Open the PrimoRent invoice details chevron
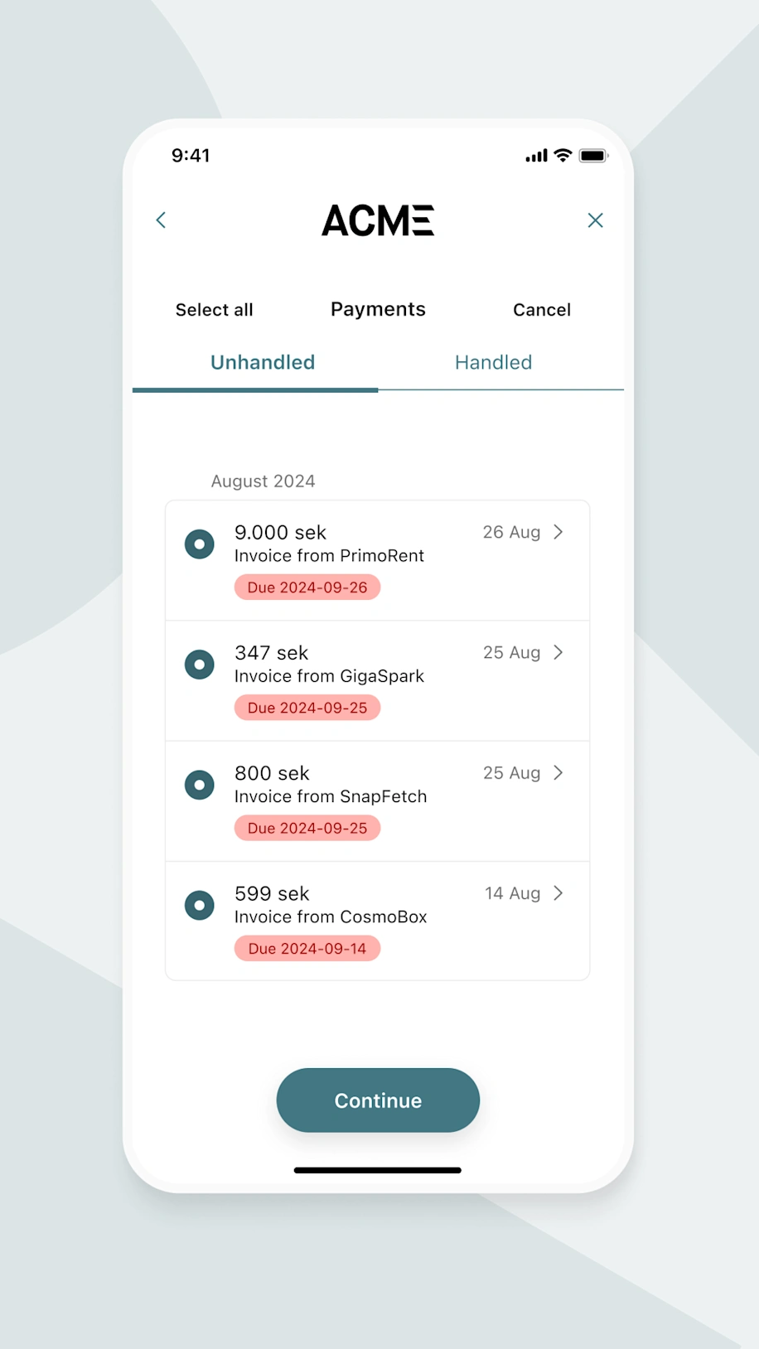 559,532
